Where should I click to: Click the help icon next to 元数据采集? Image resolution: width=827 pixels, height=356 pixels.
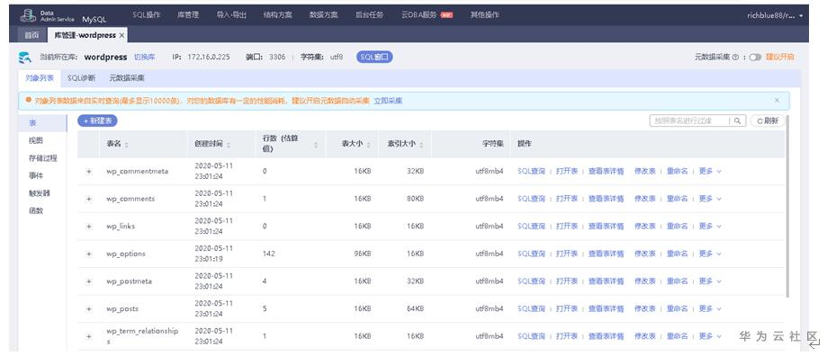click(x=735, y=57)
